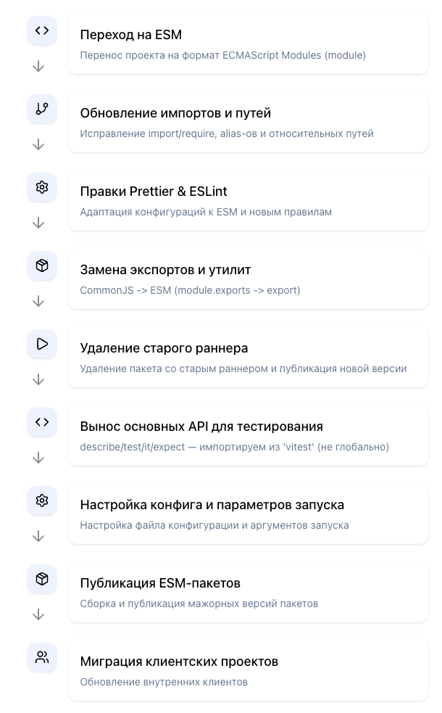Screen dimensions: 442x713
Task: Click the Публикация ESM-пакетов heading
Action: [160, 583]
